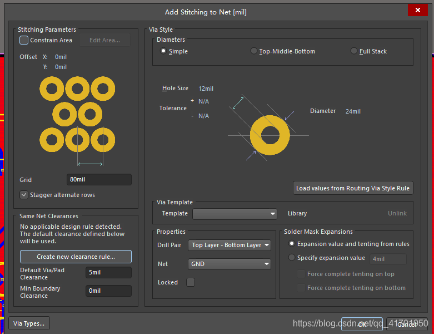Choose Top-Middle-Bottom diameter option
The image size is (434, 334).
coord(254,51)
